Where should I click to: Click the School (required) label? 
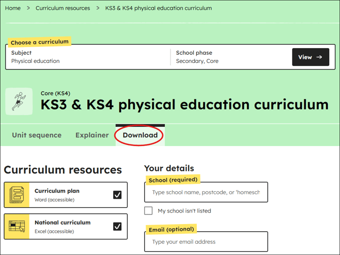pos(173,180)
